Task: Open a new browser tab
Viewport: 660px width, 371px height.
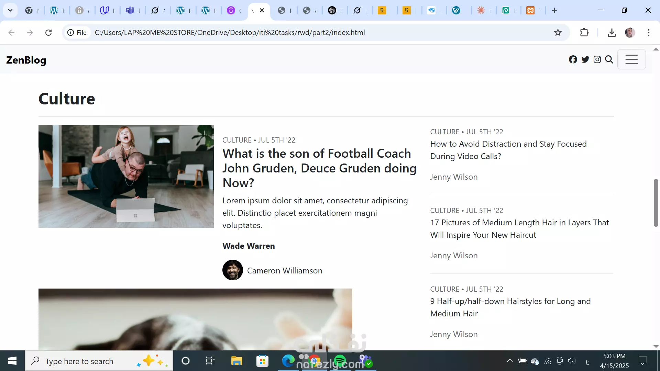Action: 554,10
